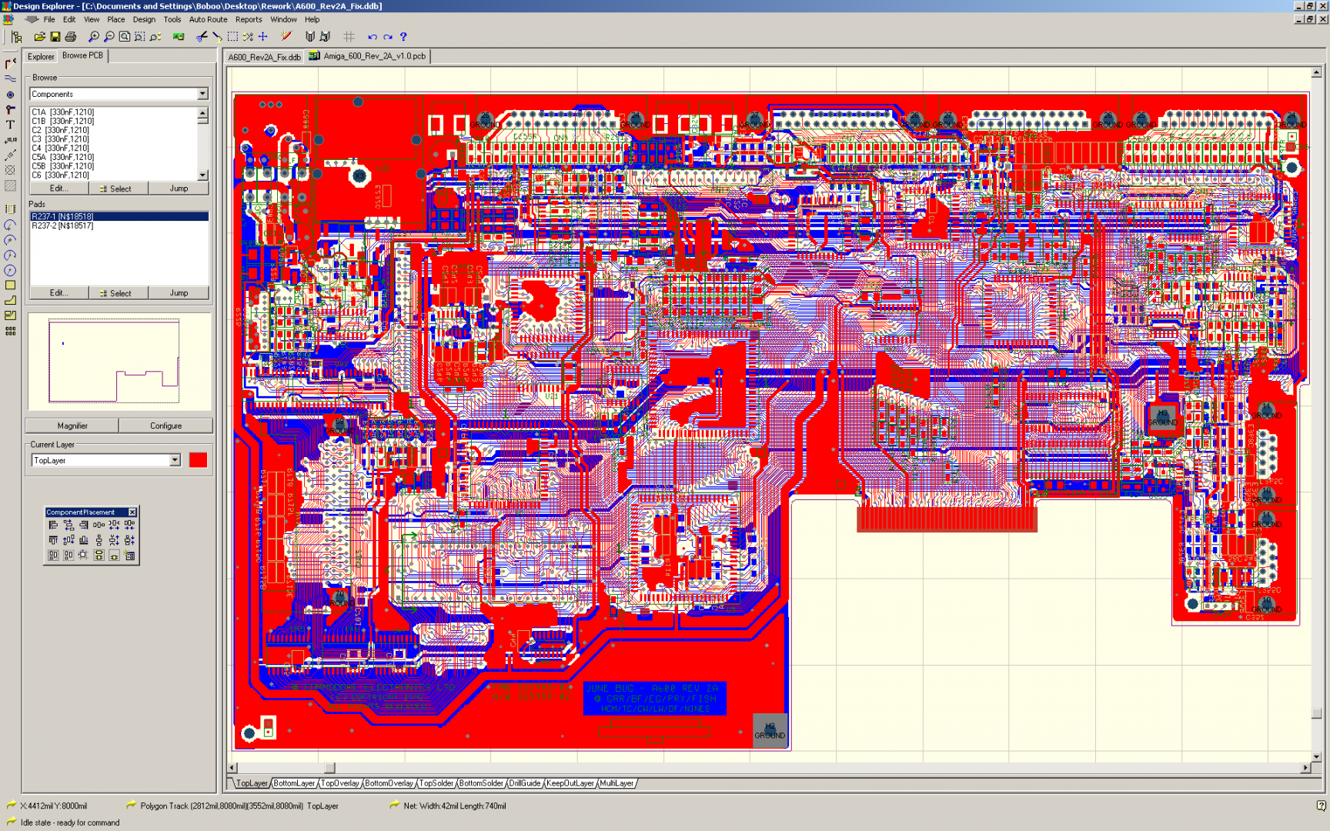Open the Current Layer dropdown
The image size is (1330, 831).
(175, 460)
